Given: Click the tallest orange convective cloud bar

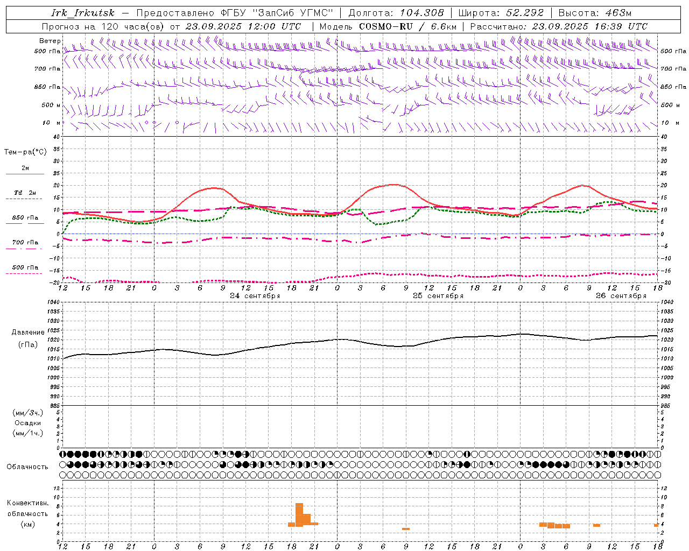Looking at the screenshot, I should pyautogui.click(x=299, y=514).
